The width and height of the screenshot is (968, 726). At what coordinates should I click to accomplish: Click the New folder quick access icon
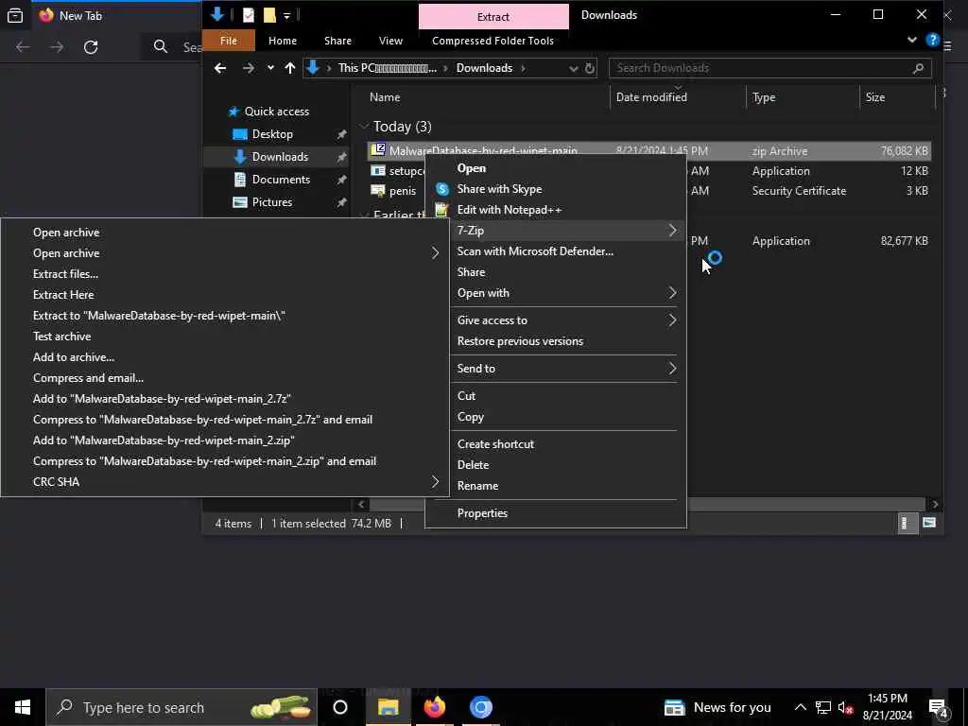point(269,15)
